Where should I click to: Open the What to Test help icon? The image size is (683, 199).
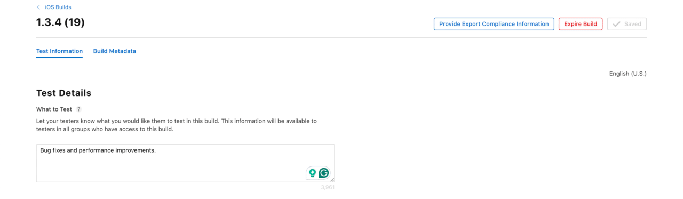click(x=79, y=109)
